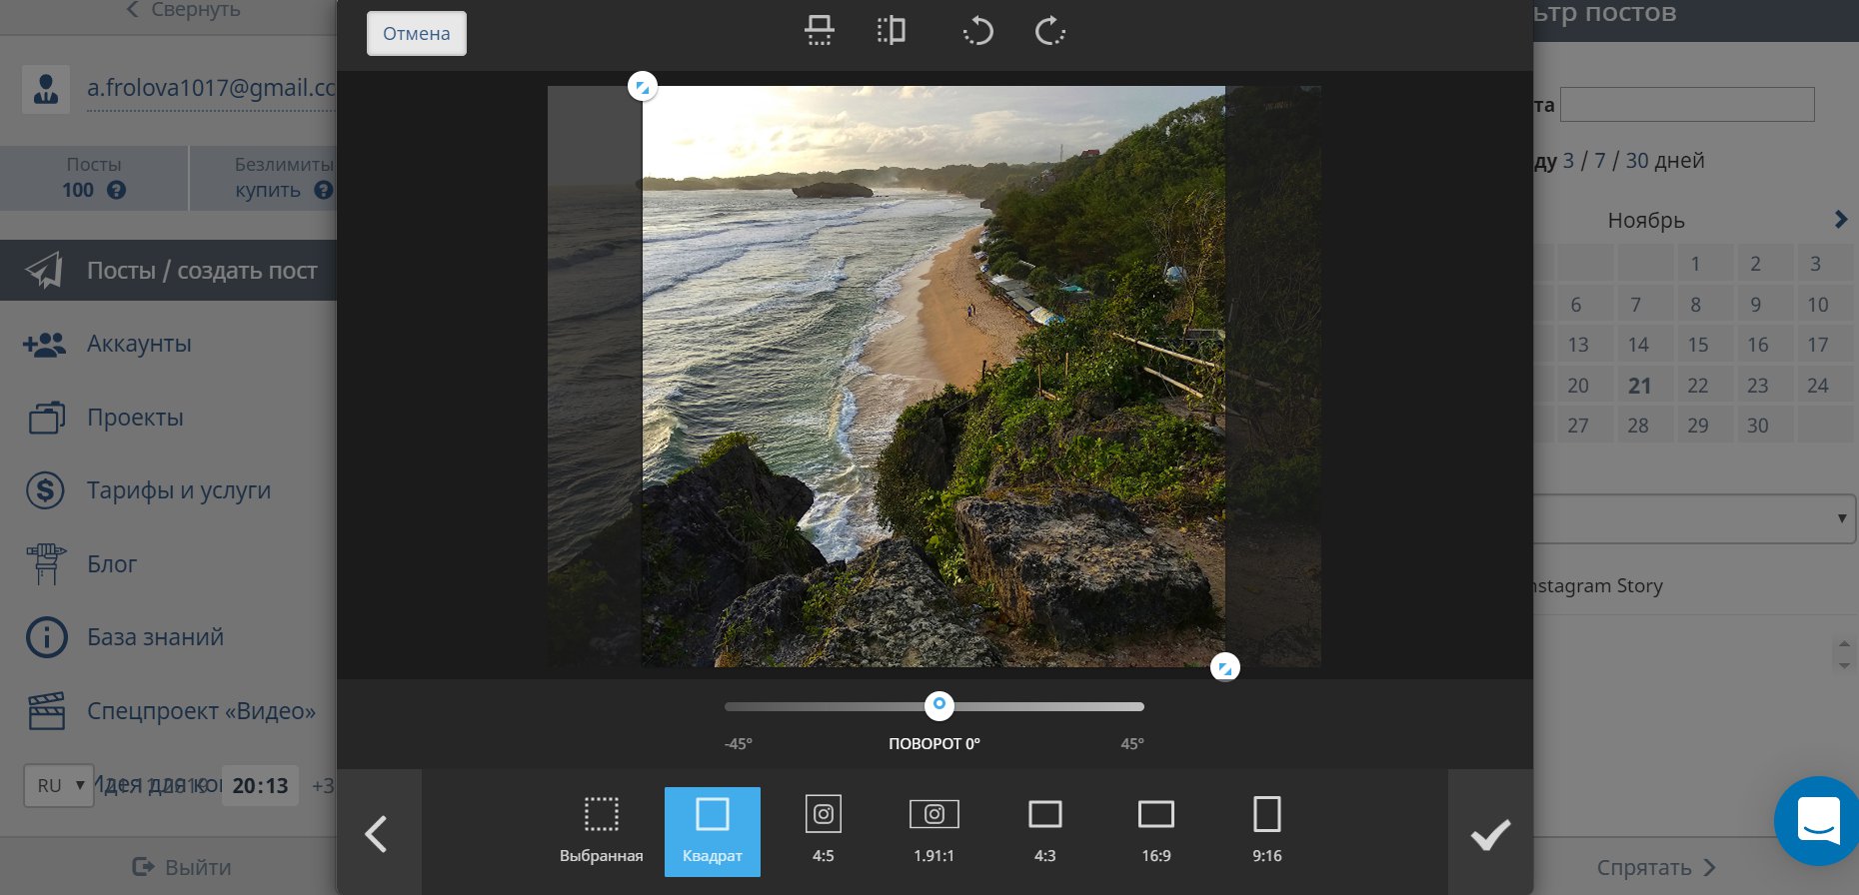1859x895 pixels.
Task: Select calendar day 1
Action: point(1696,264)
